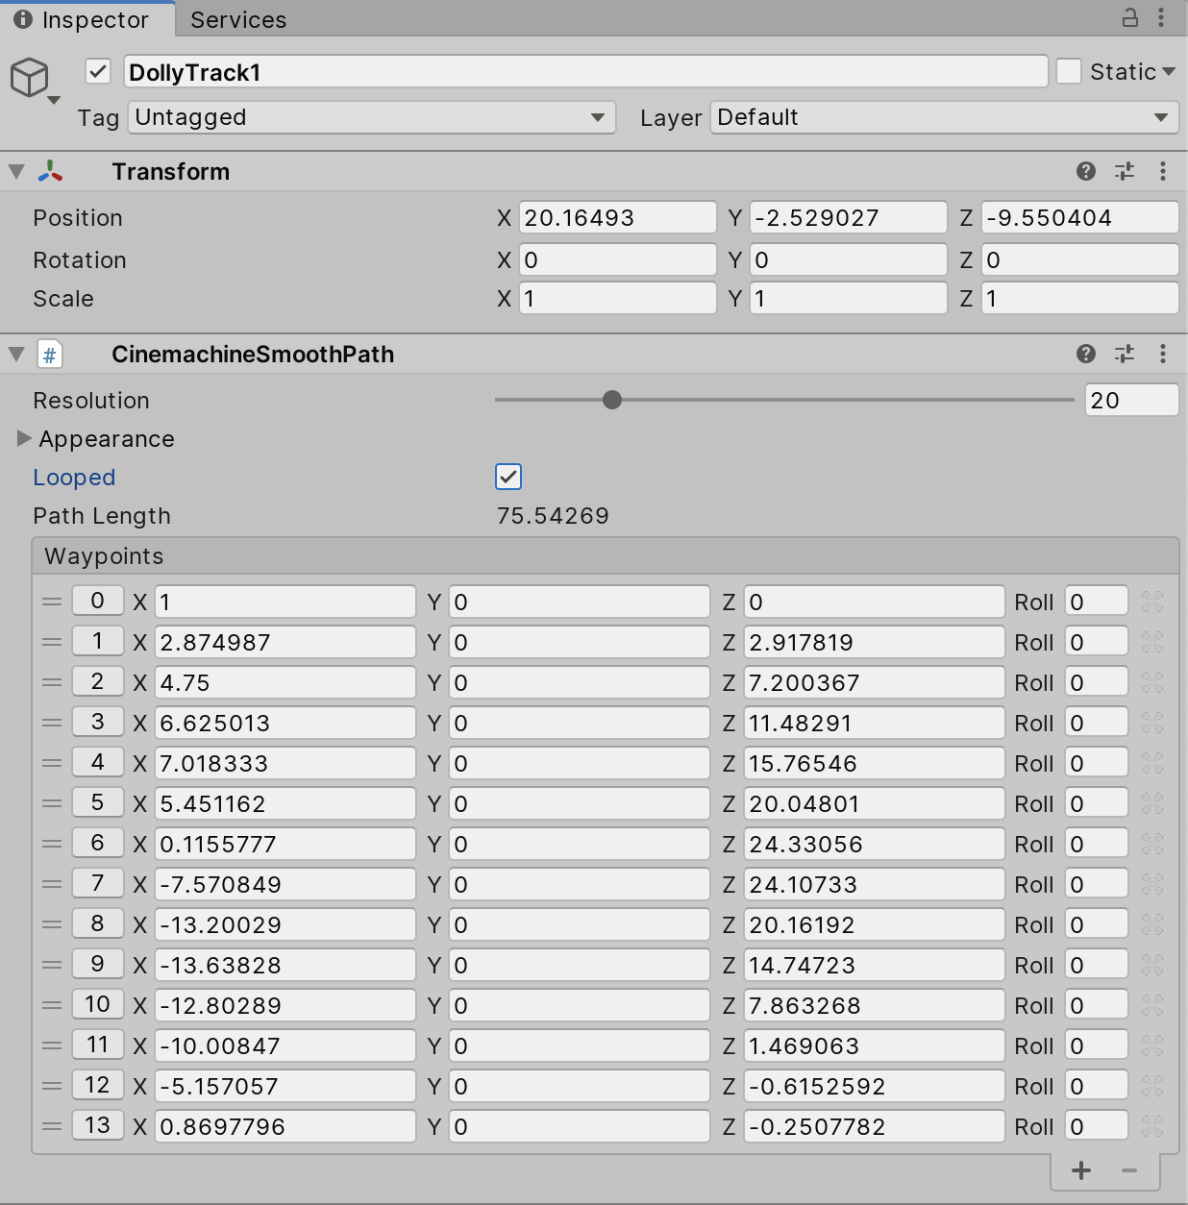Screen dimensions: 1188x1205
Task: Click the GameObject cube icon picker
Action: click(x=32, y=79)
